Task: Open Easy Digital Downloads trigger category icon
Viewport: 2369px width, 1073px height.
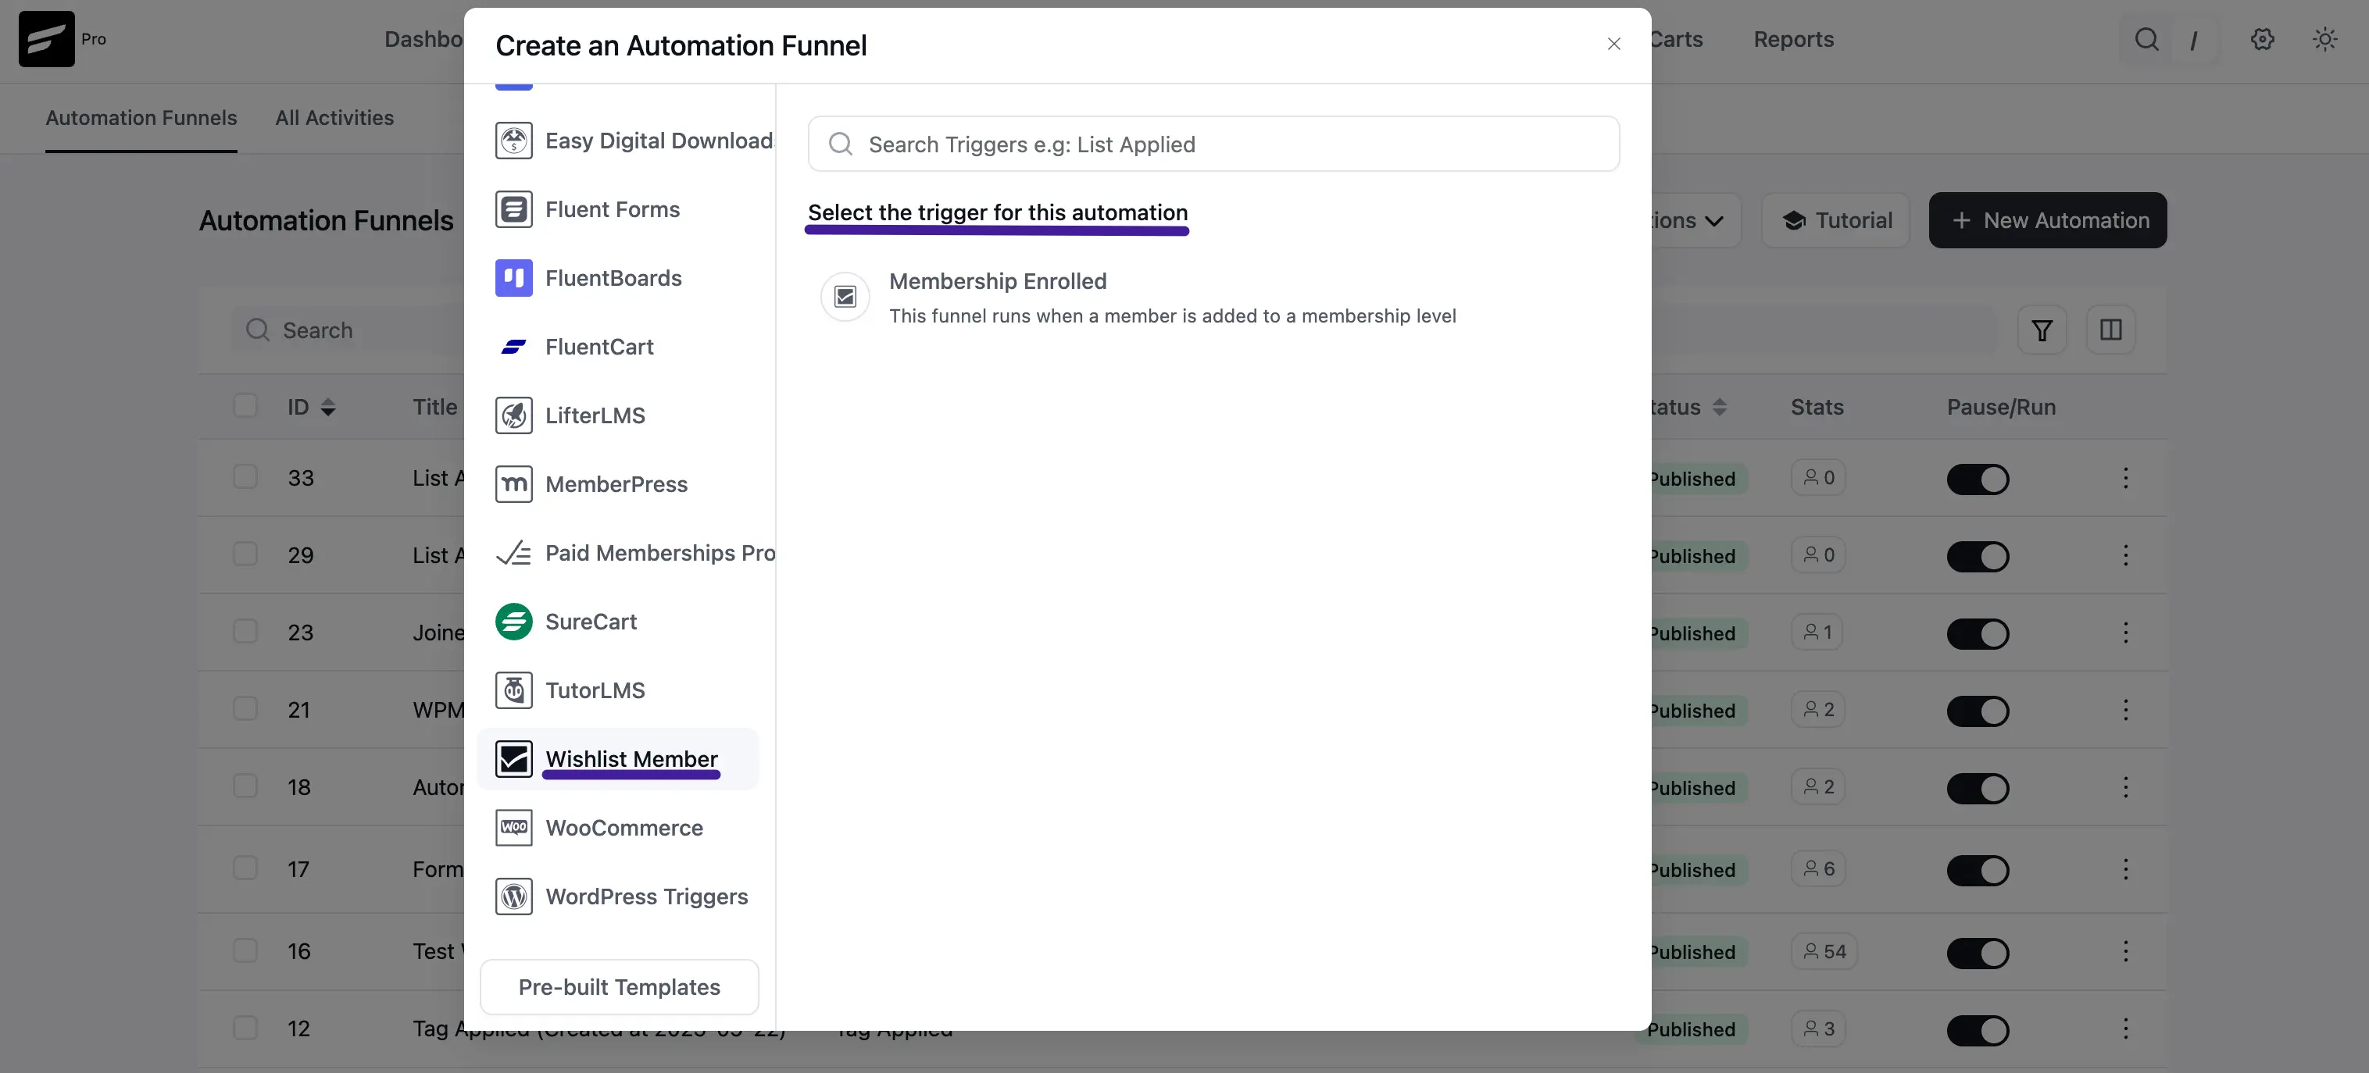Action: coord(513,141)
